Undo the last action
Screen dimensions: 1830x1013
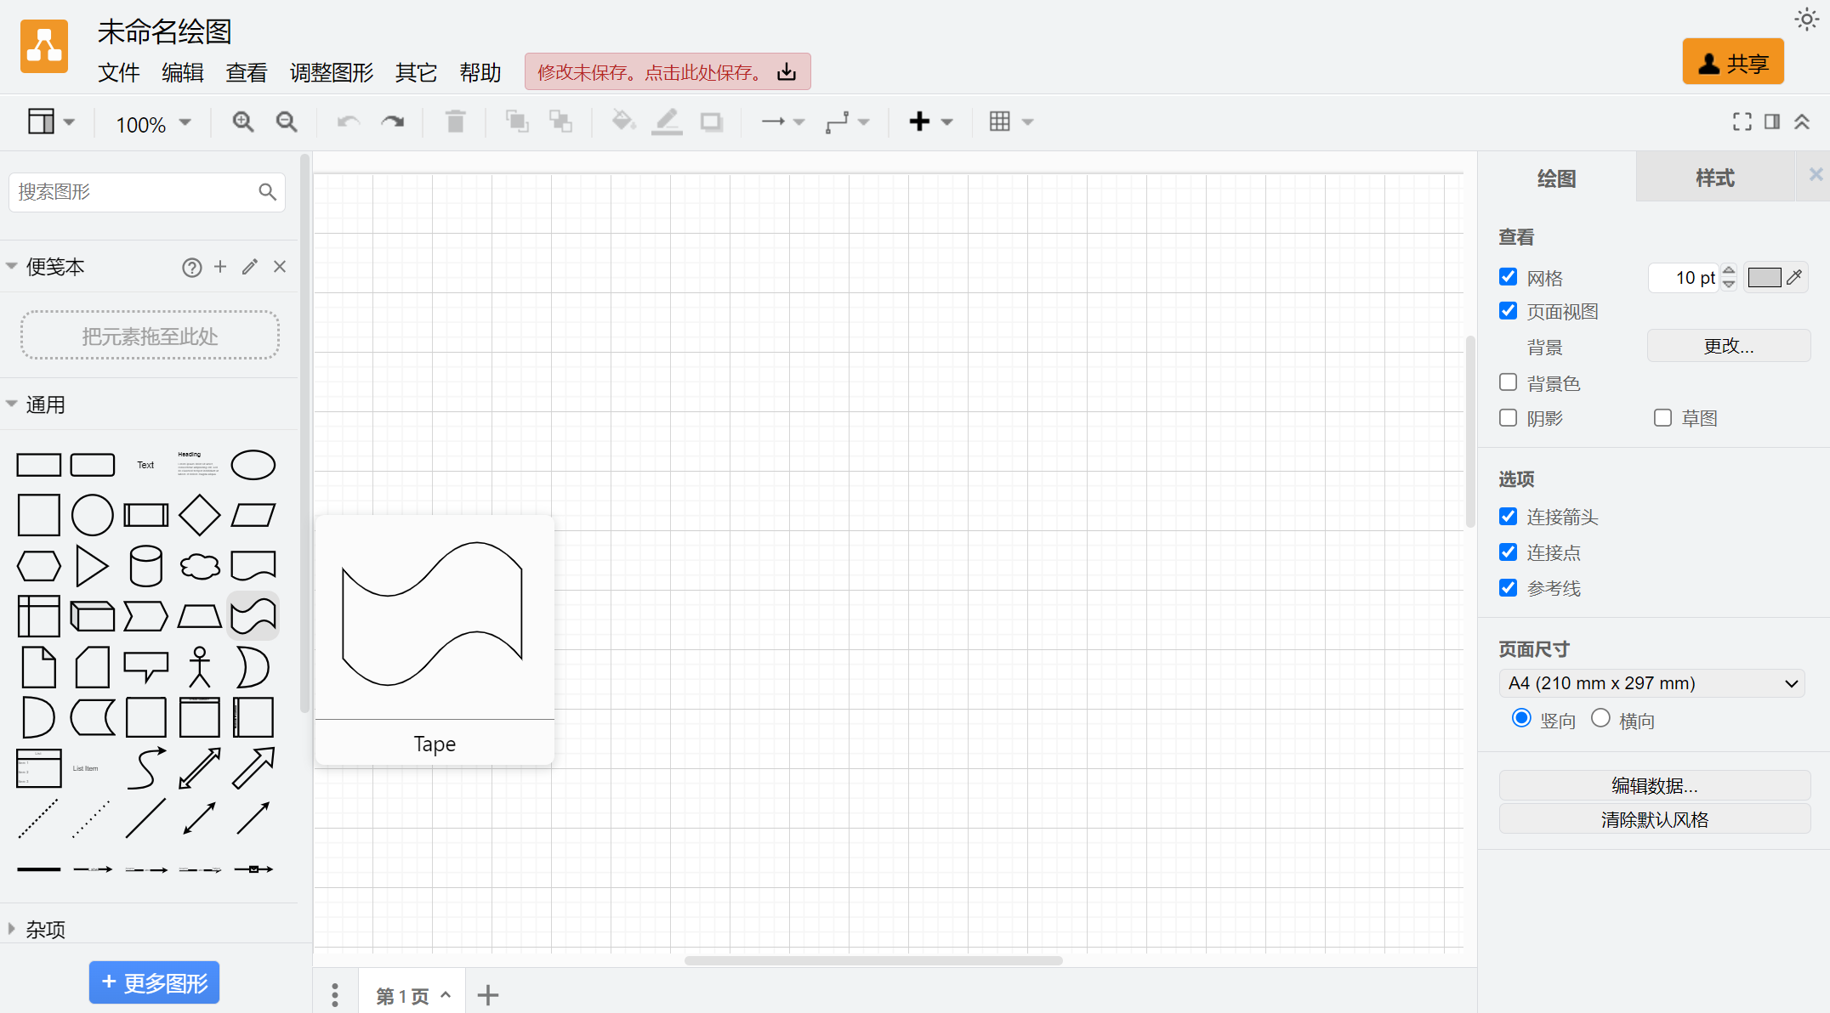coord(349,122)
